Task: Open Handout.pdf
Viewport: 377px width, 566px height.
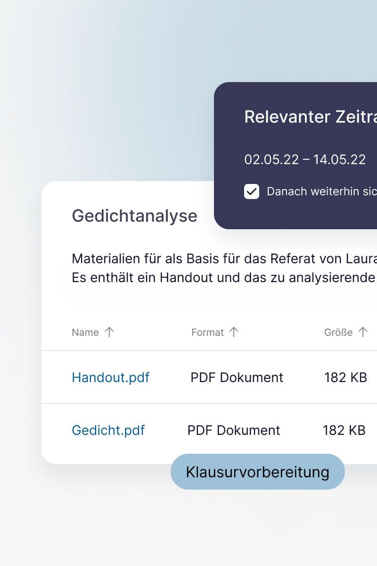Action: [111, 377]
